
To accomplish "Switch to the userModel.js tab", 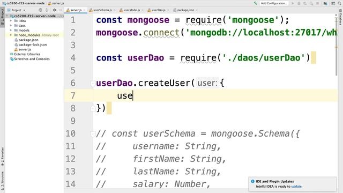I will click(x=131, y=10).
